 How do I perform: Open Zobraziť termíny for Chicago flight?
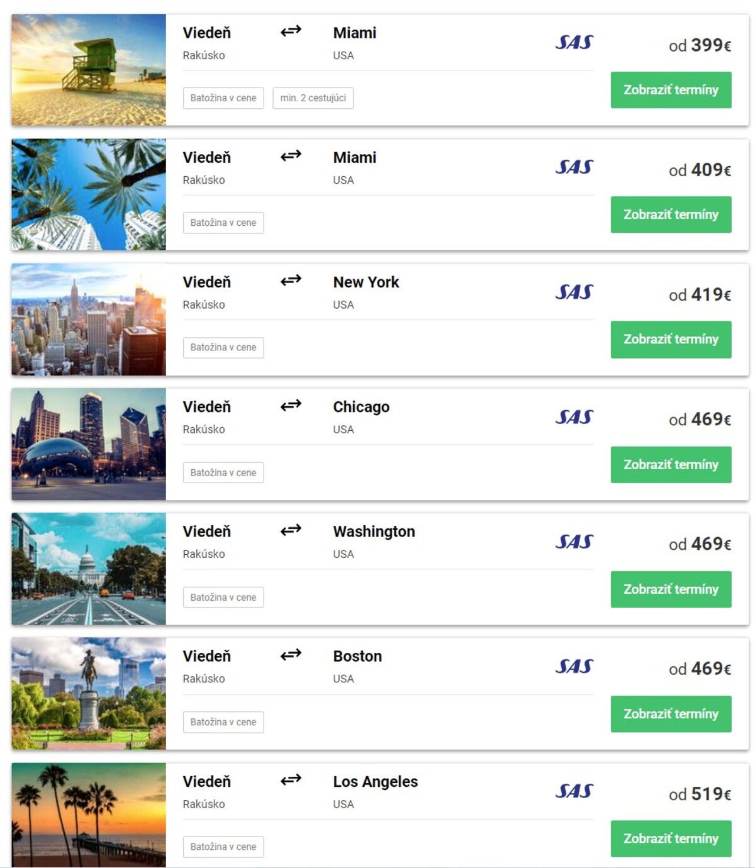(671, 465)
